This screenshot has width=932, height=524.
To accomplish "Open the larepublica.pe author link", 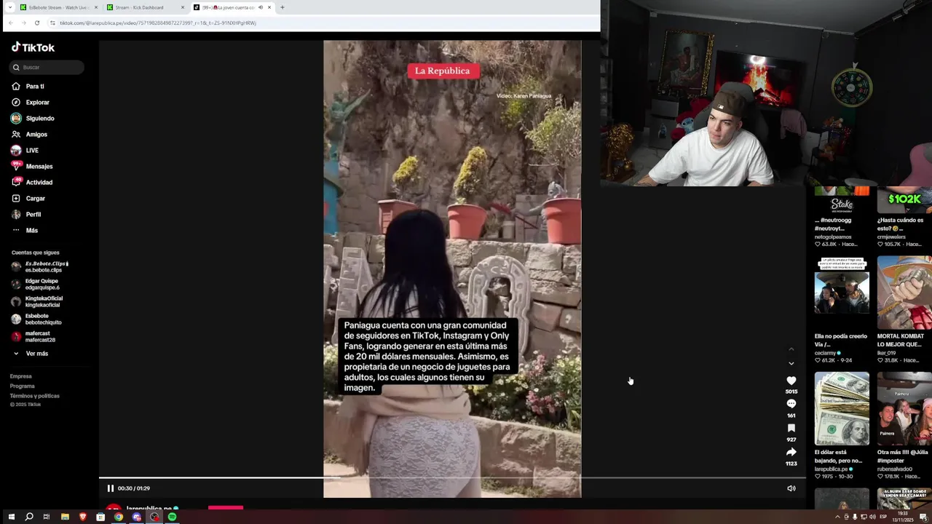I will click(149, 509).
